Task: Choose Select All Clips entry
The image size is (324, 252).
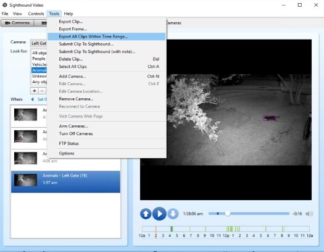Action: pos(107,67)
